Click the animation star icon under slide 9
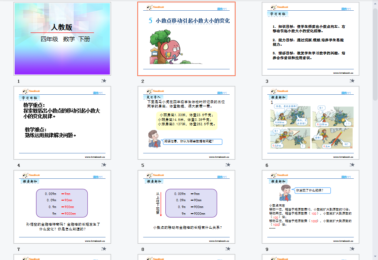 (352, 249)
